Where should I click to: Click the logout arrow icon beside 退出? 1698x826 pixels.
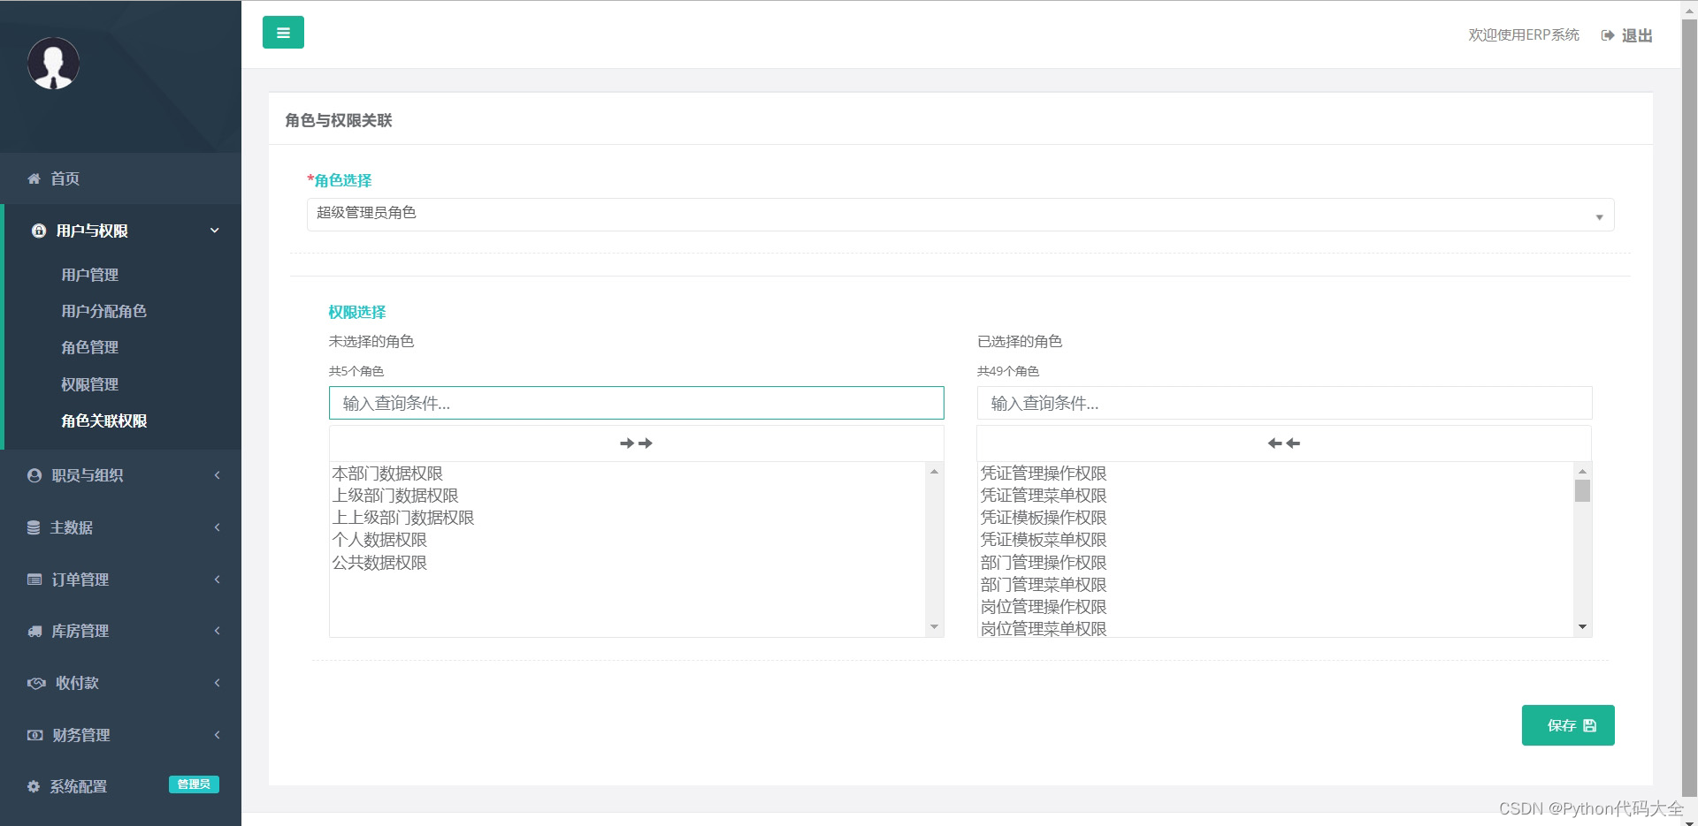[x=1608, y=35]
